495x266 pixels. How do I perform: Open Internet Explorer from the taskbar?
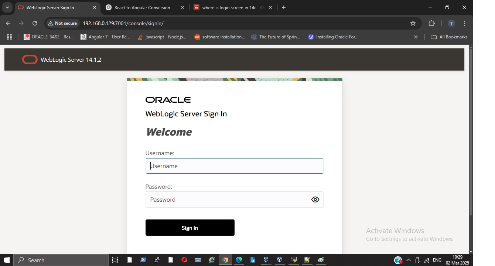(x=212, y=260)
